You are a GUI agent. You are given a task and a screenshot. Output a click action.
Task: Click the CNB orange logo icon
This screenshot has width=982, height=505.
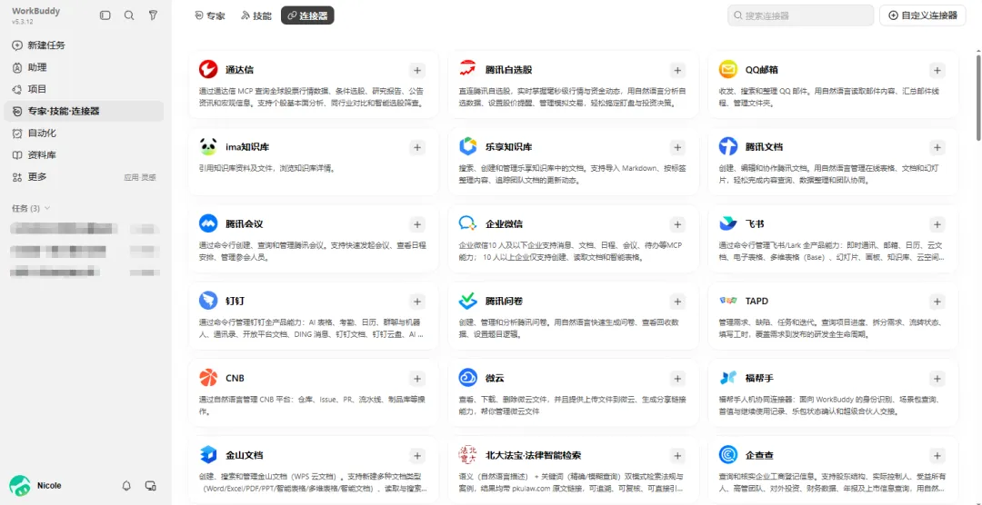tap(208, 378)
